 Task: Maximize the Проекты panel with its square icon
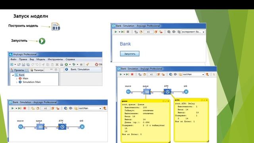tap(56, 70)
